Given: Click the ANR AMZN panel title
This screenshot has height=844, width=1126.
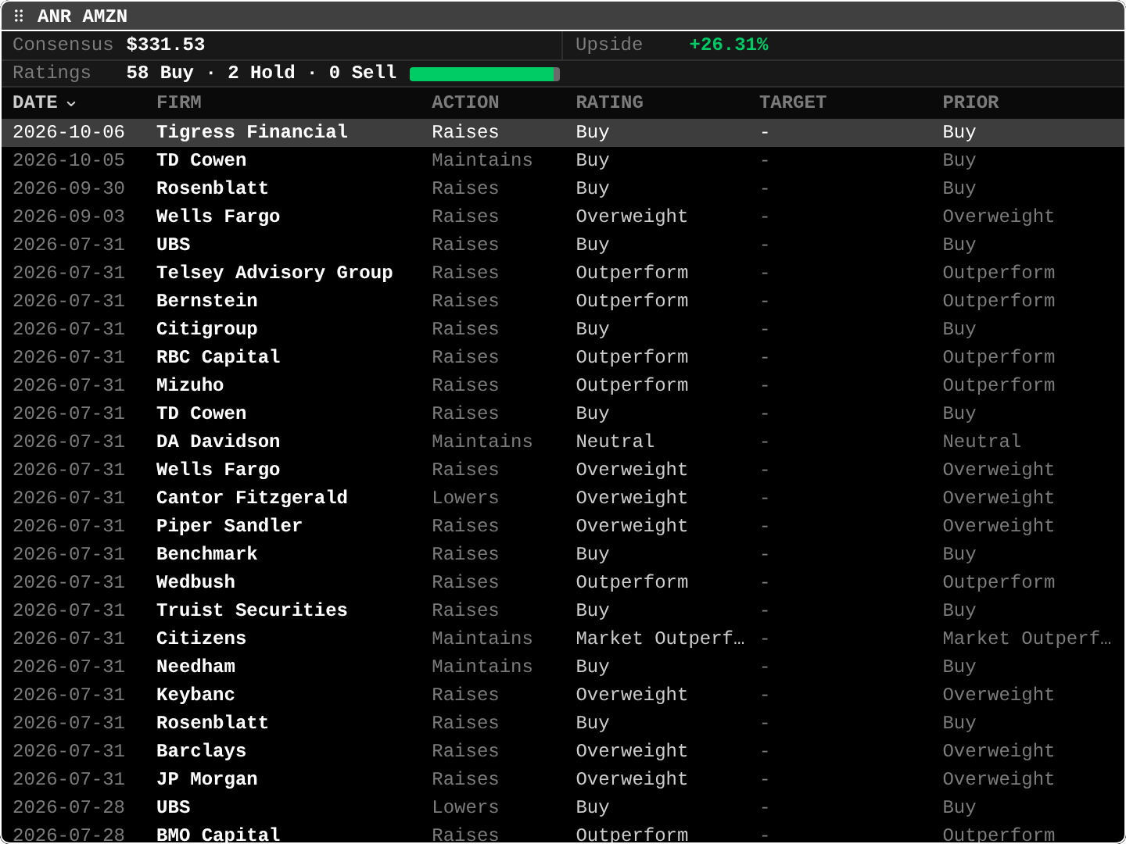Looking at the screenshot, I should coord(82,16).
